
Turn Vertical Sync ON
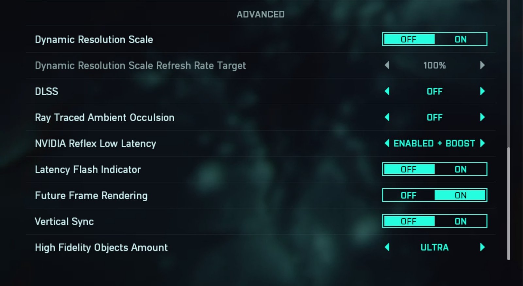click(461, 221)
